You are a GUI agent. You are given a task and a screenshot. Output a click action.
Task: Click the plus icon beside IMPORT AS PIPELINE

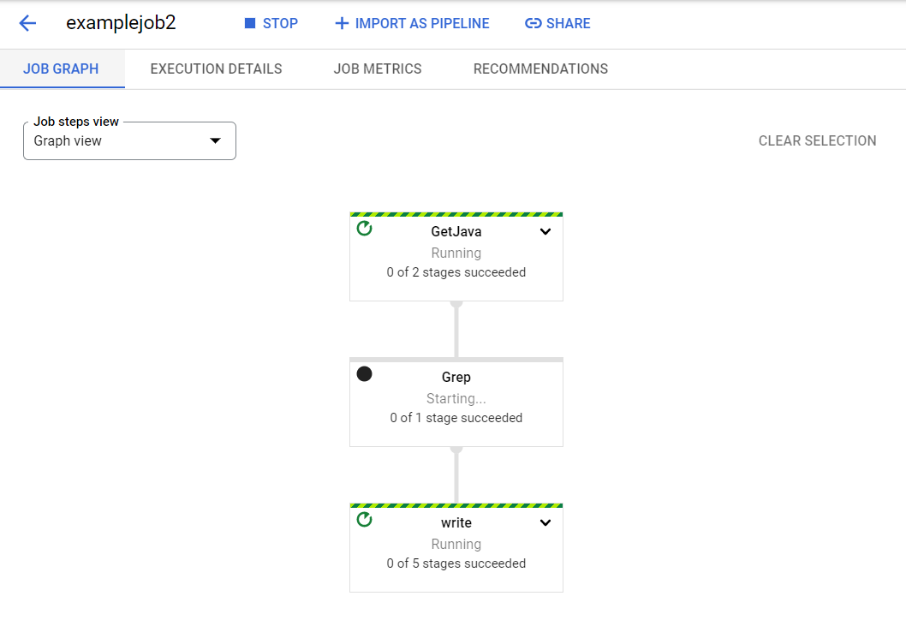pos(343,23)
